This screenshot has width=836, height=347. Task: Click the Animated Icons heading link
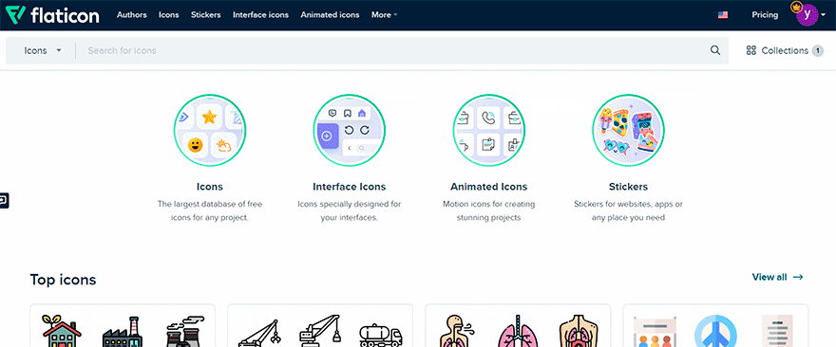(489, 187)
